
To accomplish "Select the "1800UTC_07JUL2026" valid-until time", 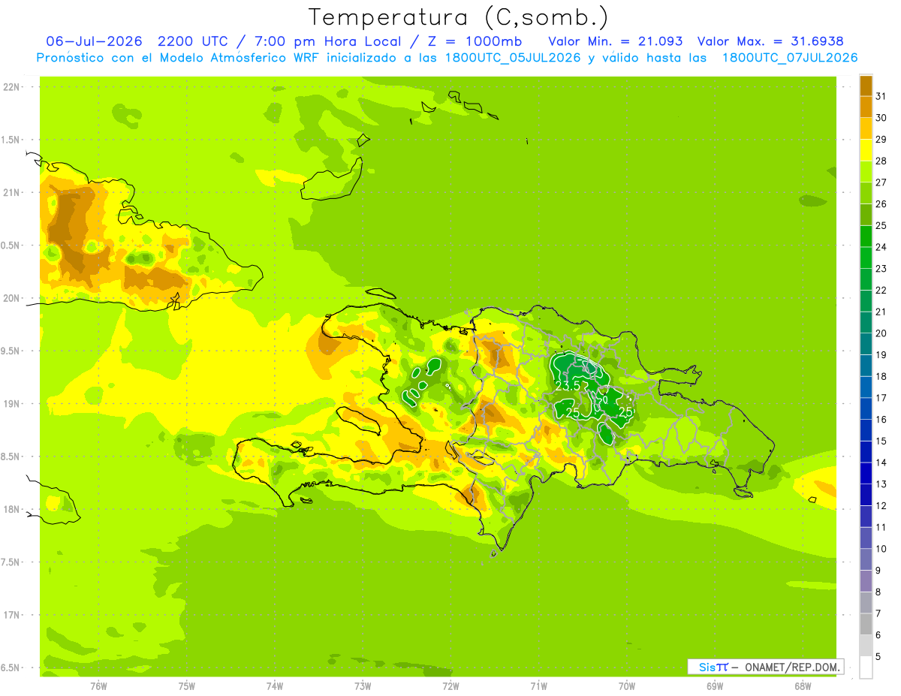I will (790, 58).
